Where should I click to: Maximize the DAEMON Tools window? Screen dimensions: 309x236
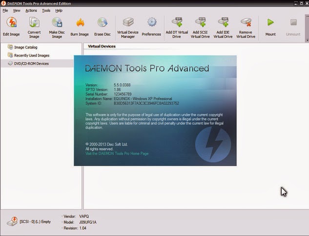tap(301, 3)
